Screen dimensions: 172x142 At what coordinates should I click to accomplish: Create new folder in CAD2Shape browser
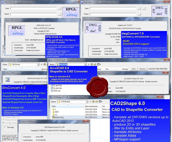tap(97, 102)
